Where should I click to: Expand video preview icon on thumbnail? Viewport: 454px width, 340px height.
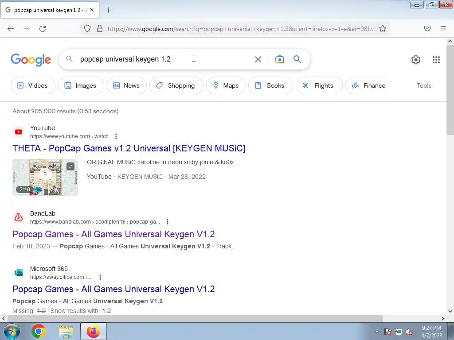click(x=70, y=166)
